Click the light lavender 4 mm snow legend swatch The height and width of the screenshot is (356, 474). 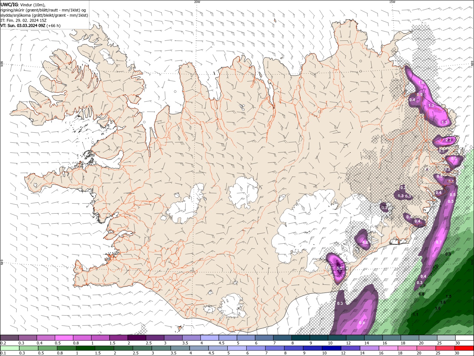pos(209,338)
